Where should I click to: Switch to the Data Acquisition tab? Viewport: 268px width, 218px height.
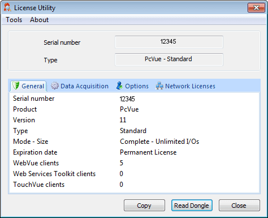coord(80,86)
